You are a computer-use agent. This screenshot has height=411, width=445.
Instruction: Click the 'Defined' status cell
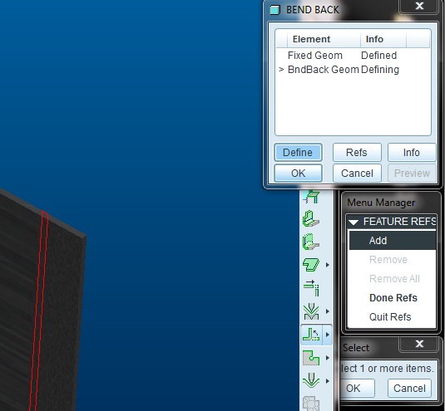379,56
